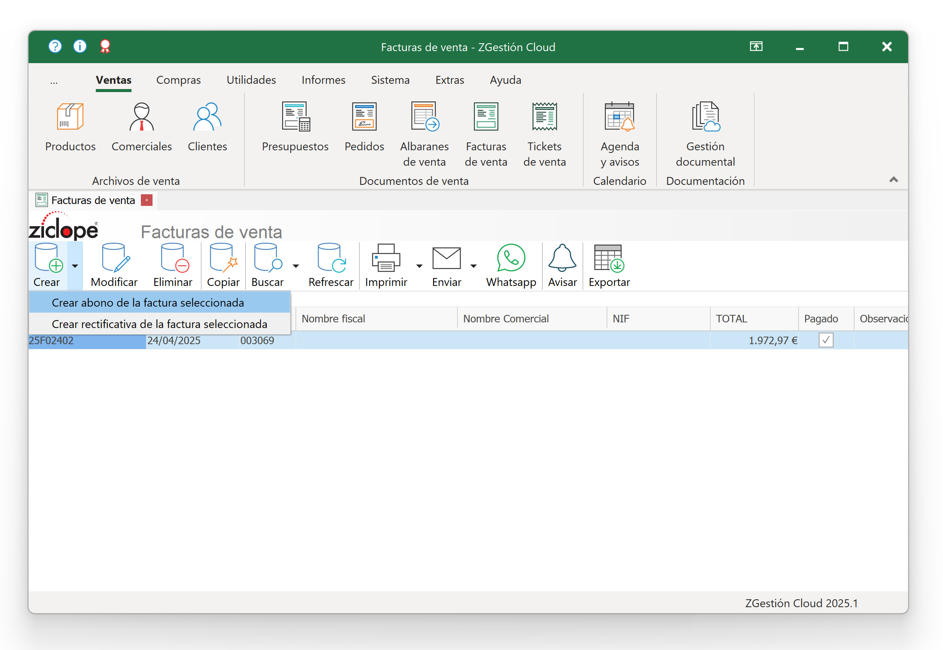Click the red award ribbon icon

point(105,47)
